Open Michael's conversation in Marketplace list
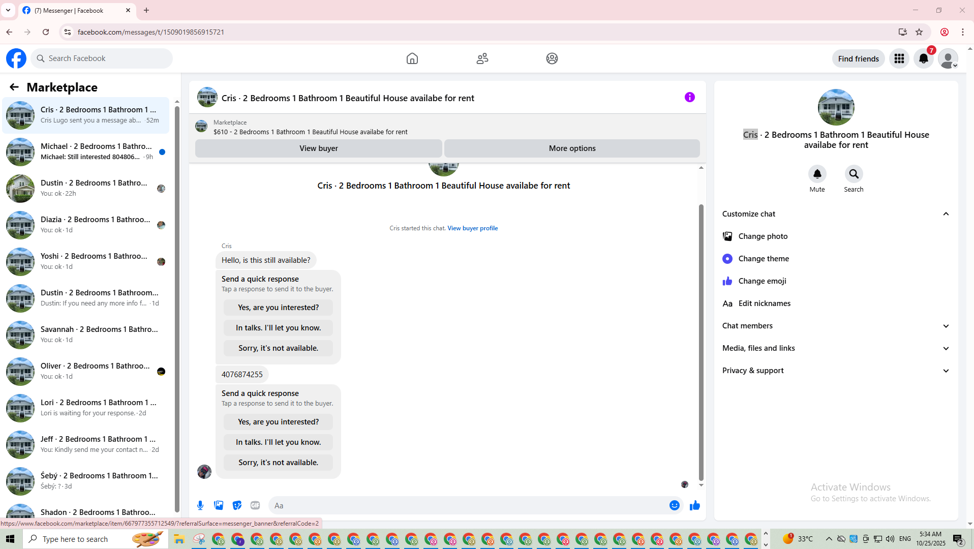The width and height of the screenshot is (974, 549). point(86,152)
